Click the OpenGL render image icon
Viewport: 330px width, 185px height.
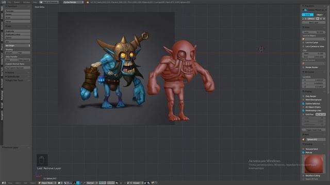tap(153, 183)
